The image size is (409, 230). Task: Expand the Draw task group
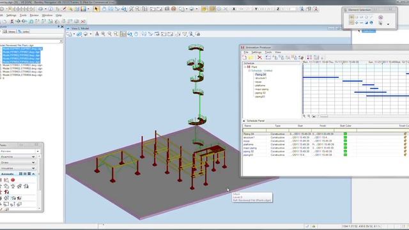tap(33, 162)
